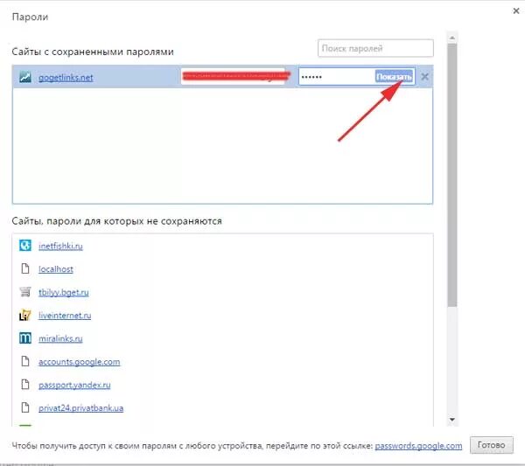The width and height of the screenshot is (525, 466).
Task: Click the miralinks.ru favicon icon
Action: pos(25,337)
